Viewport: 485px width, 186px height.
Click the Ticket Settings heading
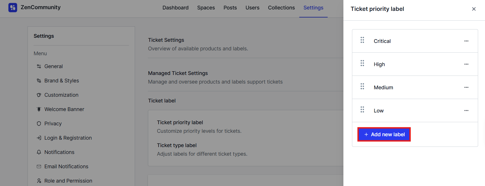click(x=166, y=40)
